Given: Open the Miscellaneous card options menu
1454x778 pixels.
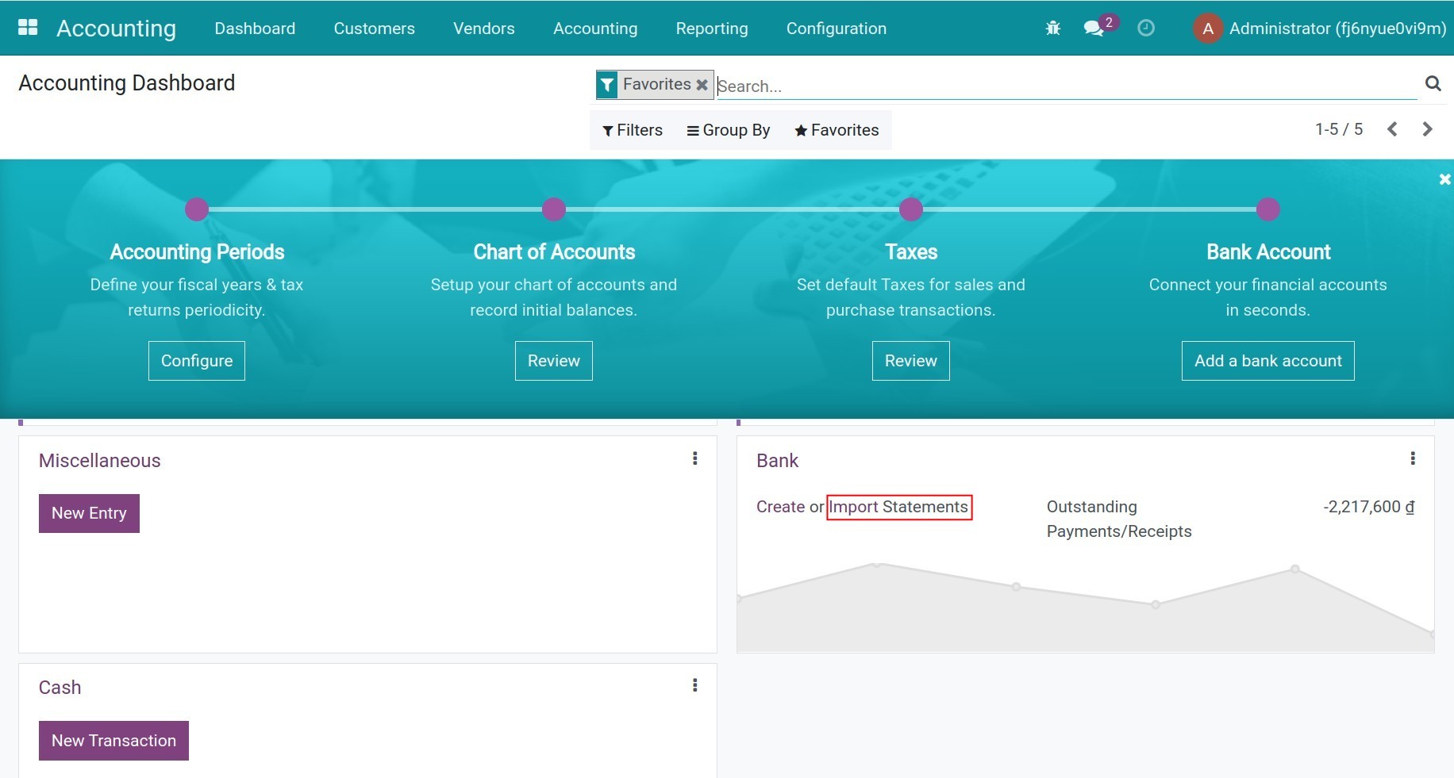Looking at the screenshot, I should (694, 458).
